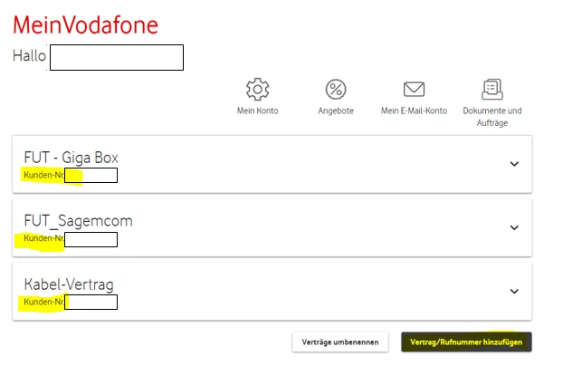Viewport: 563px width, 385px height.
Task: Select the Kabel-Vertrag title
Action: click(x=69, y=284)
